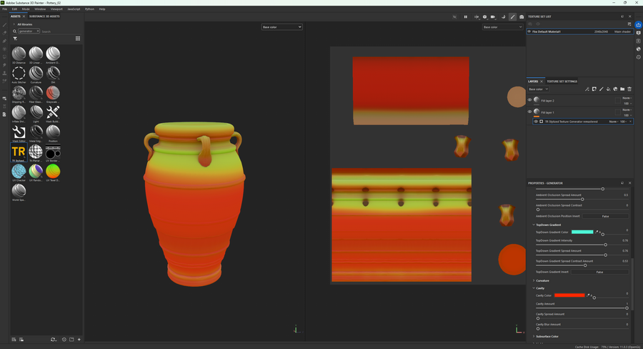Switch to Texture Set Settings tab
This screenshot has height=349, width=643.
coord(562,82)
